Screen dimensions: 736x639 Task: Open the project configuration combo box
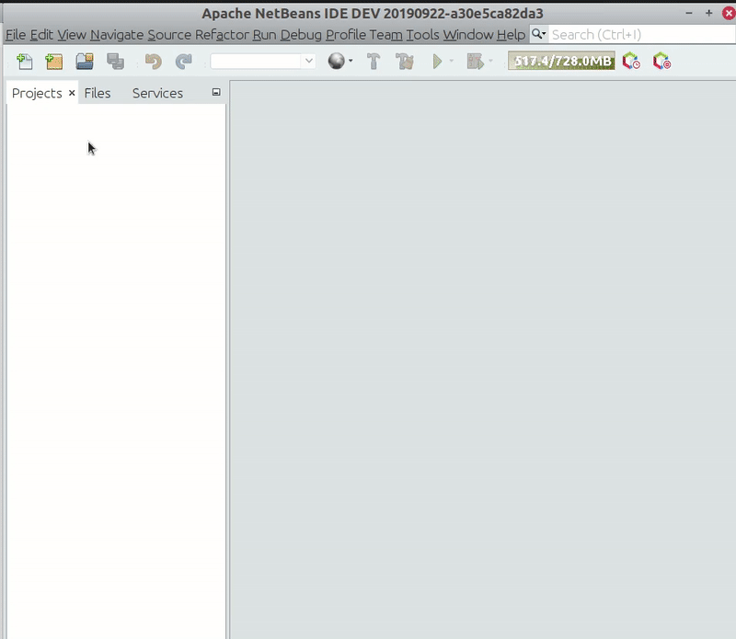262,61
